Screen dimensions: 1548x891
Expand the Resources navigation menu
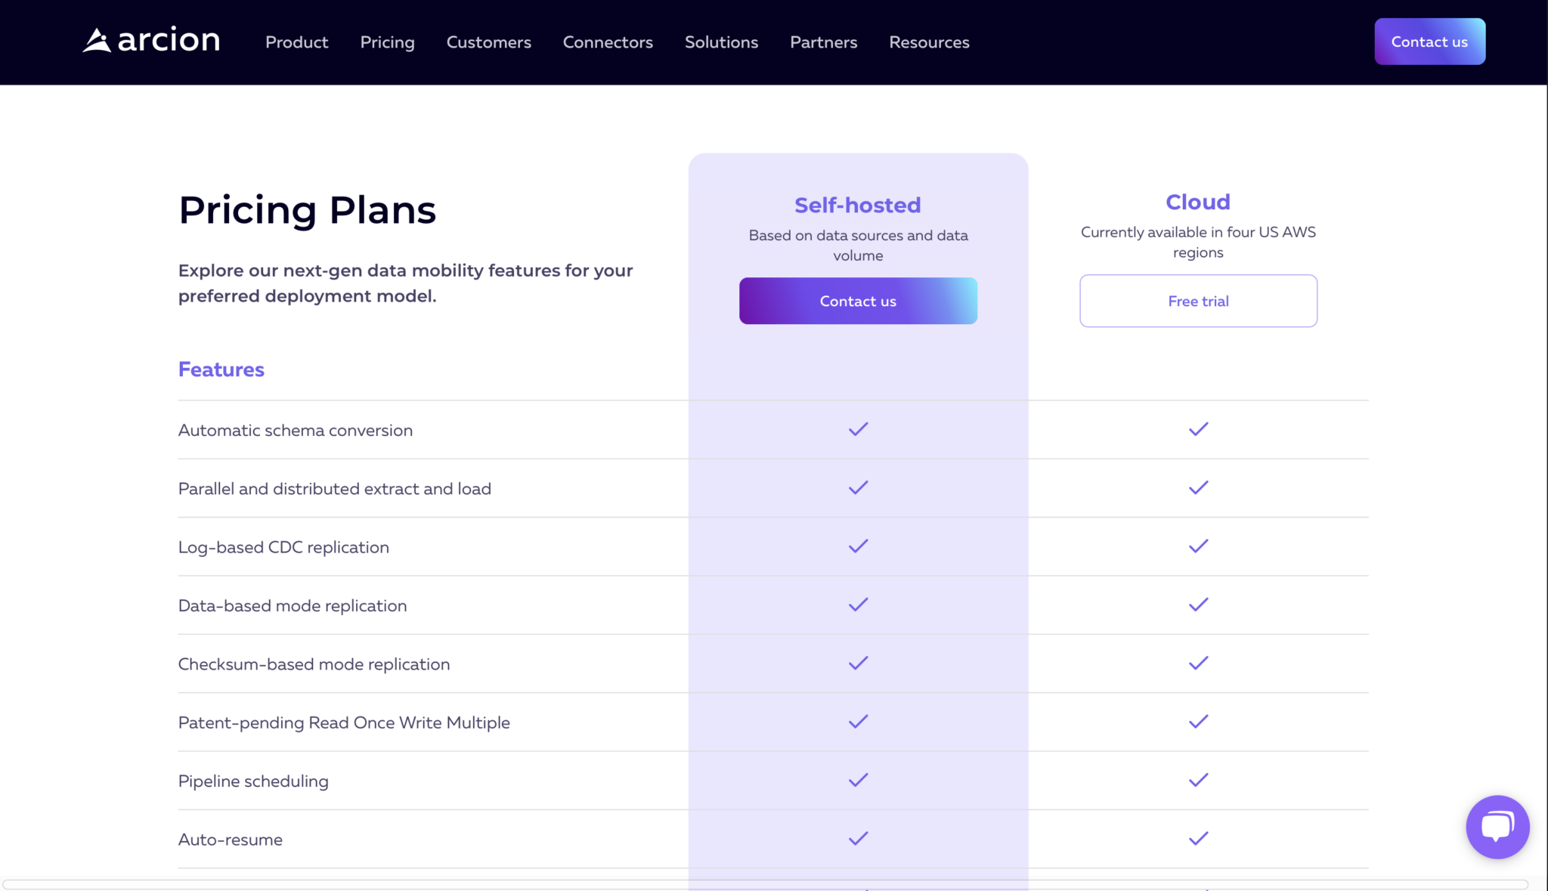pyautogui.click(x=929, y=42)
